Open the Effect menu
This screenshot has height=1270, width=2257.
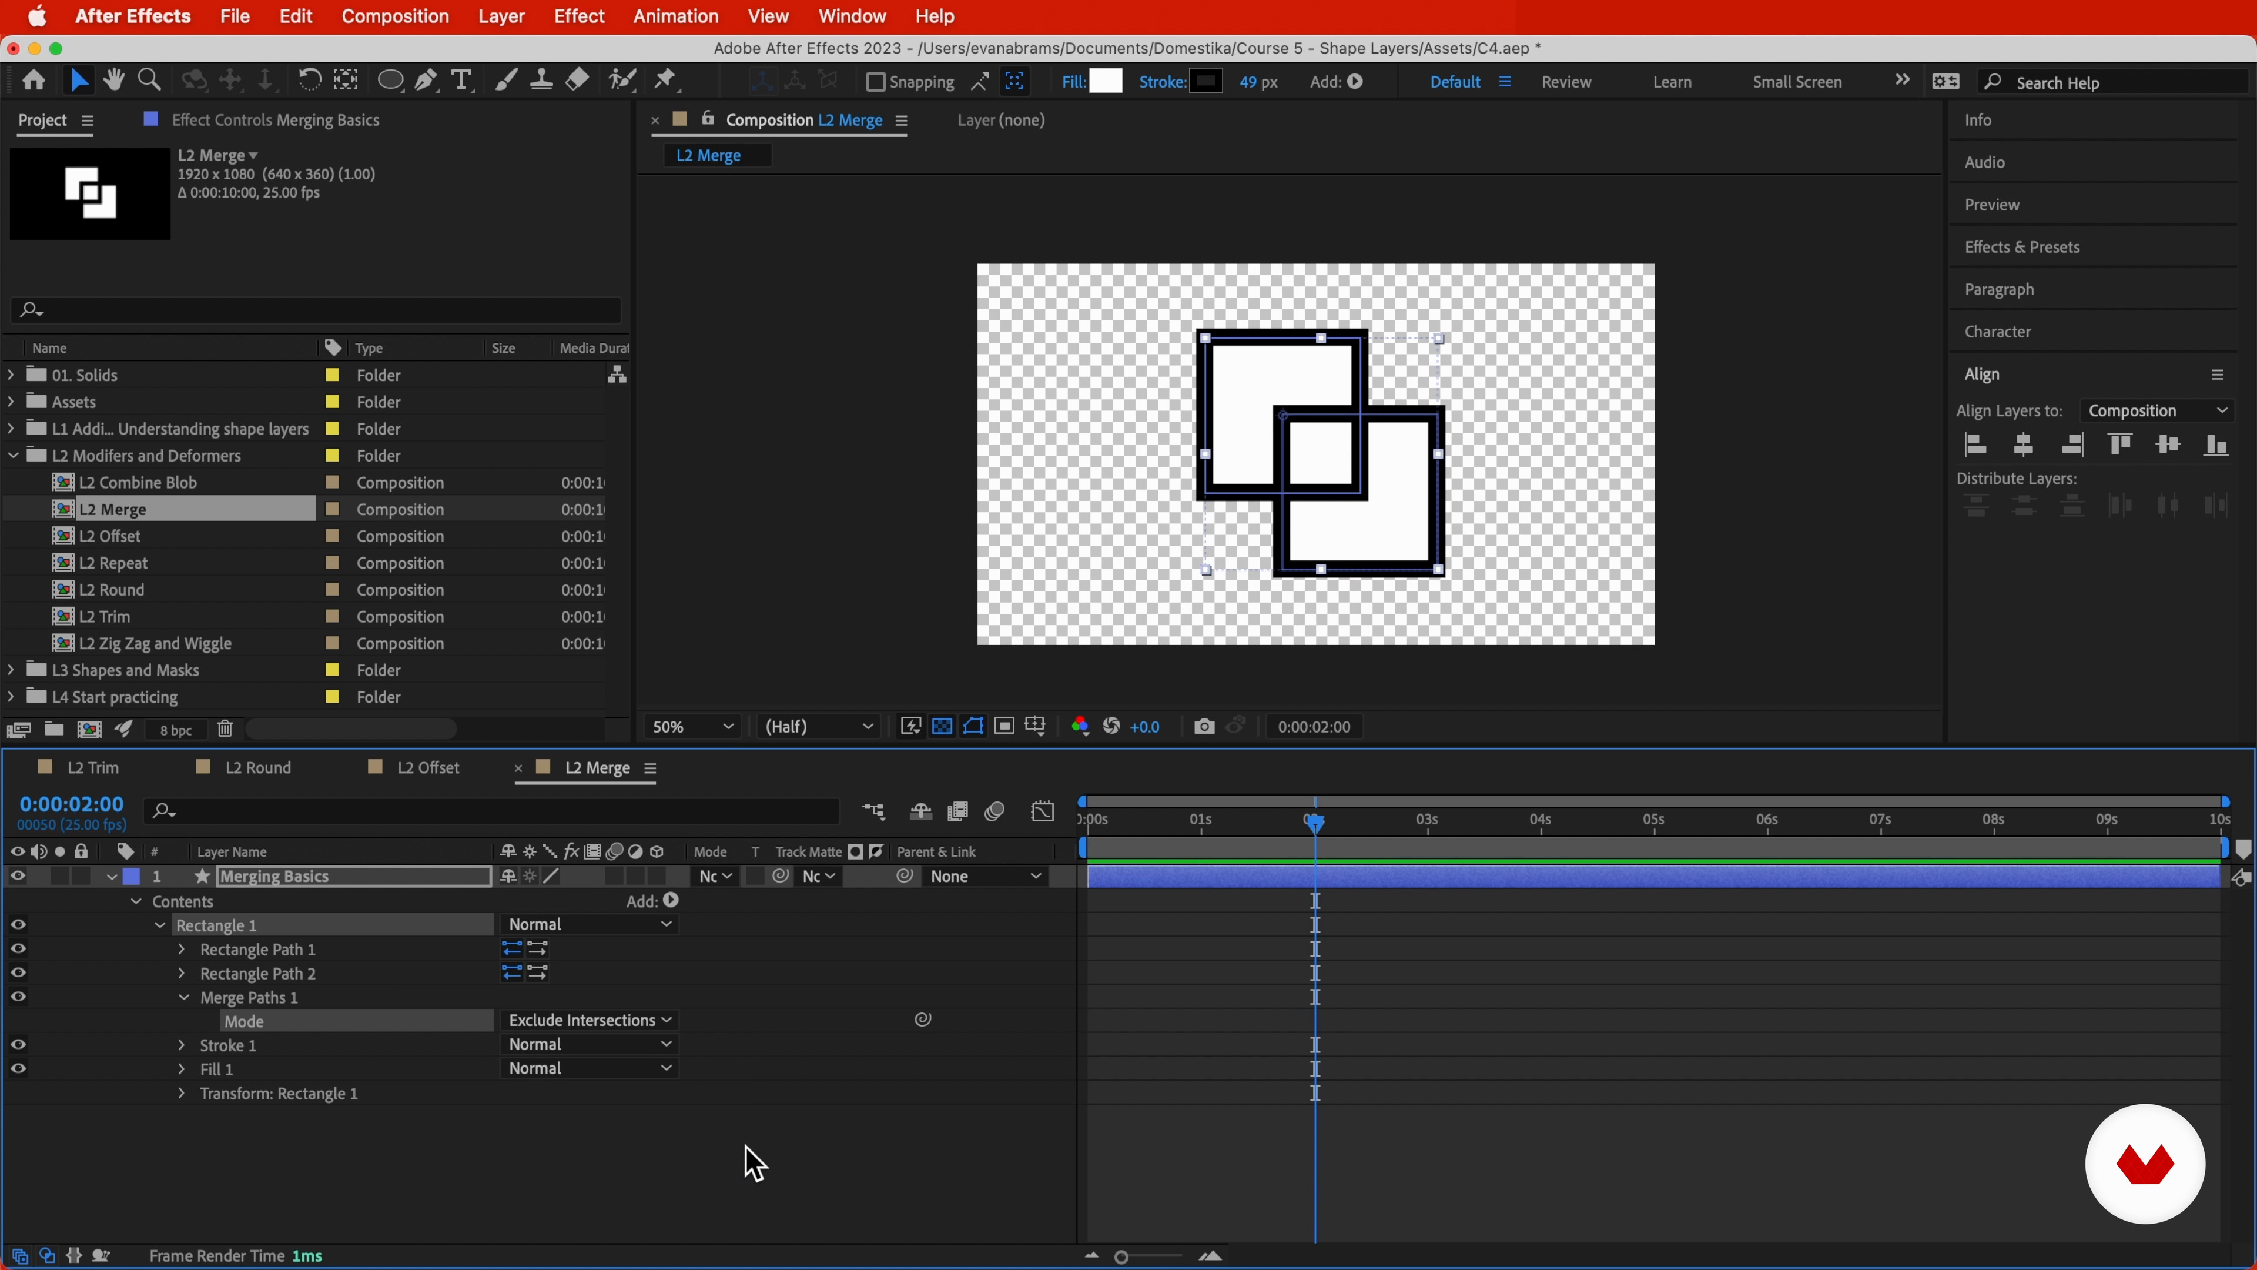tap(579, 16)
